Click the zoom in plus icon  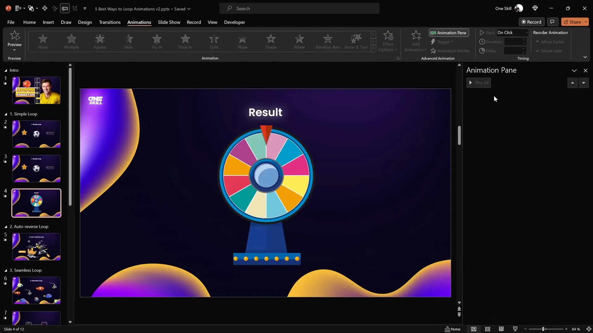pyautogui.click(x=566, y=329)
